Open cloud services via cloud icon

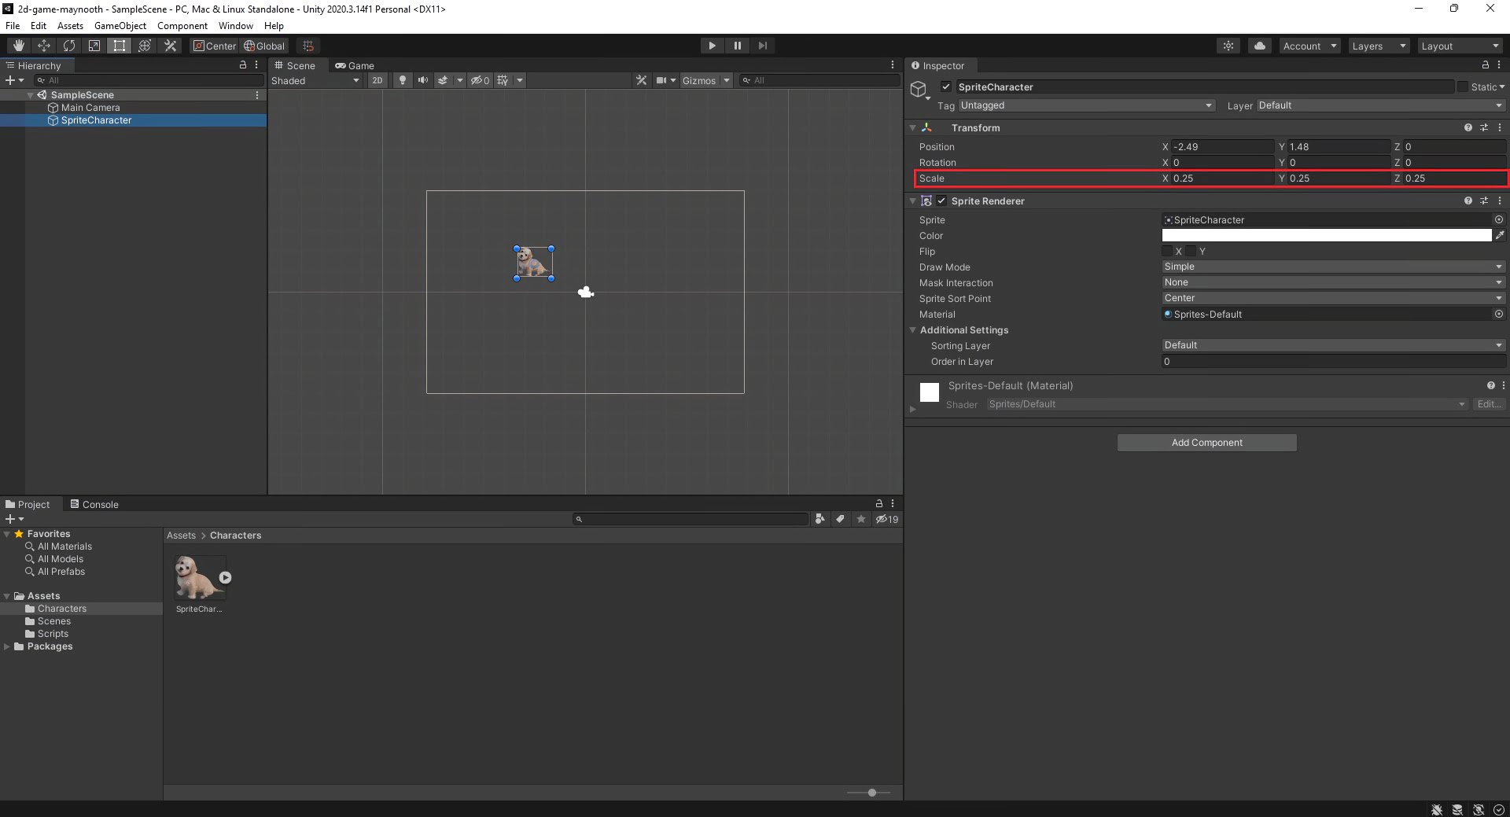click(1260, 46)
